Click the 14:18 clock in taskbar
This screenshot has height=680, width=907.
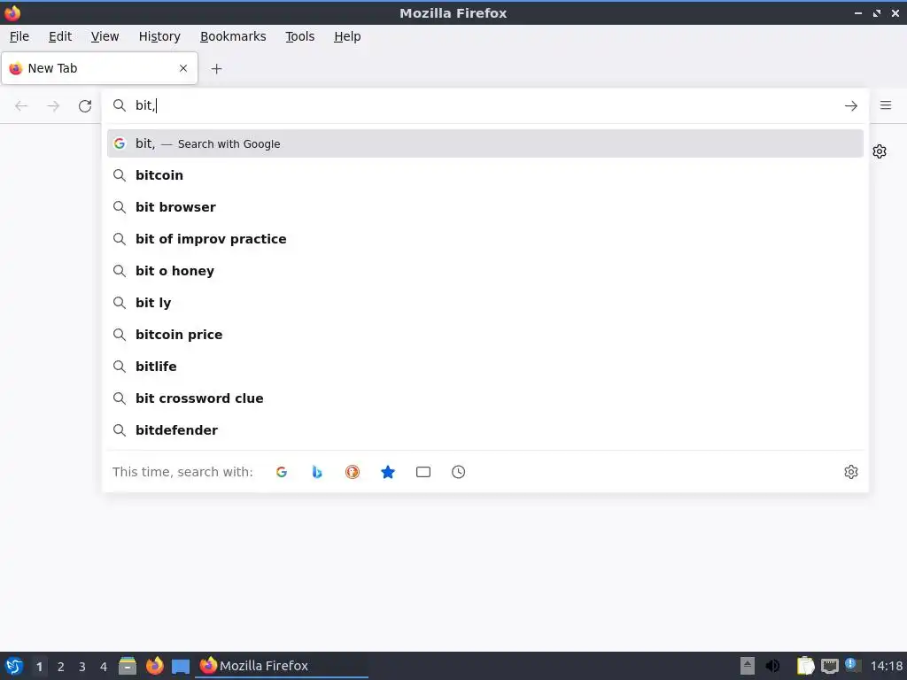click(x=886, y=666)
